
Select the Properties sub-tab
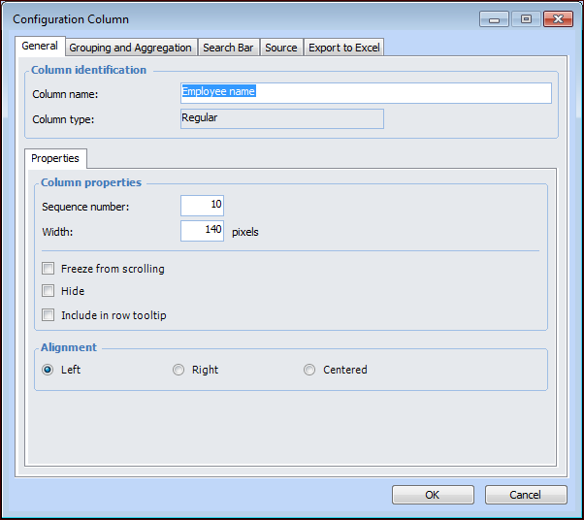[55, 158]
